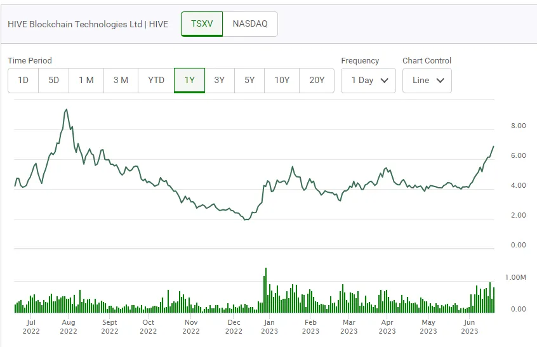
Task: Click the 8.00 price axis label
Action: [519, 126]
